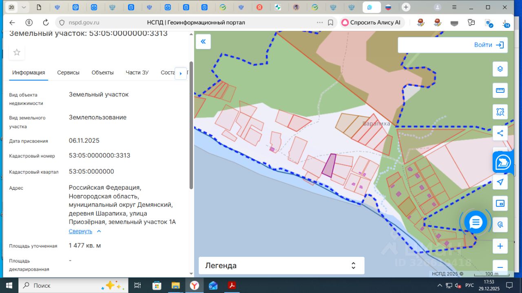Open the blue floating side widget
Viewport: 522px width, 293px height.
coord(502,163)
